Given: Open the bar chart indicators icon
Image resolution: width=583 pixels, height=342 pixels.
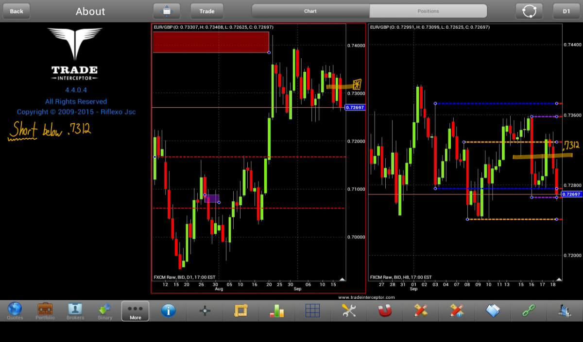Looking at the screenshot, I should [276, 310].
